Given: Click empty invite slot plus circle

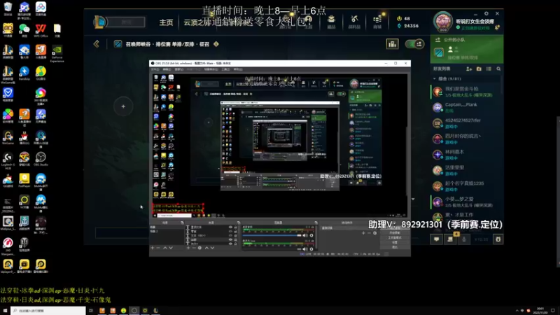Looking at the screenshot, I should [x=123, y=106].
